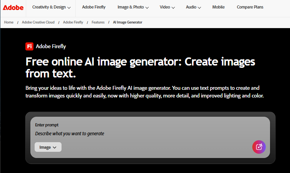The height and width of the screenshot is (173, 290).
Task: Expand the Image & Photo menu
Action: 133,7
